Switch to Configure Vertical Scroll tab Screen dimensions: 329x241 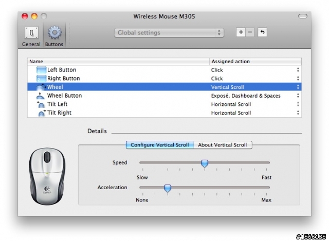[x=160, y=145]
